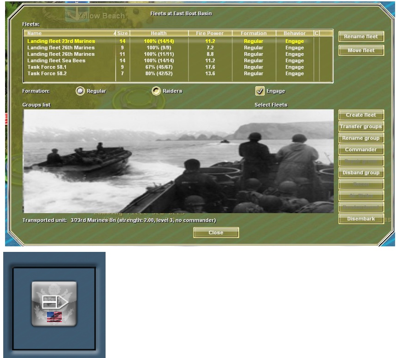Click the landing craft photo in groups list

(x=178, y=161)
